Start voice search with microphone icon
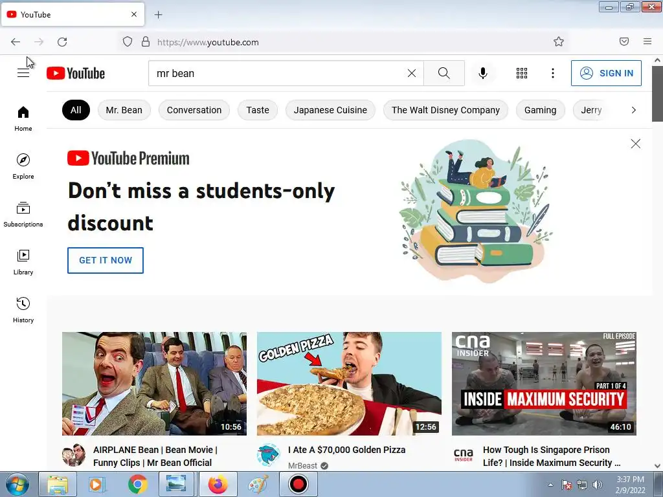This screenshot has width=663, height=497. (482, 73)
